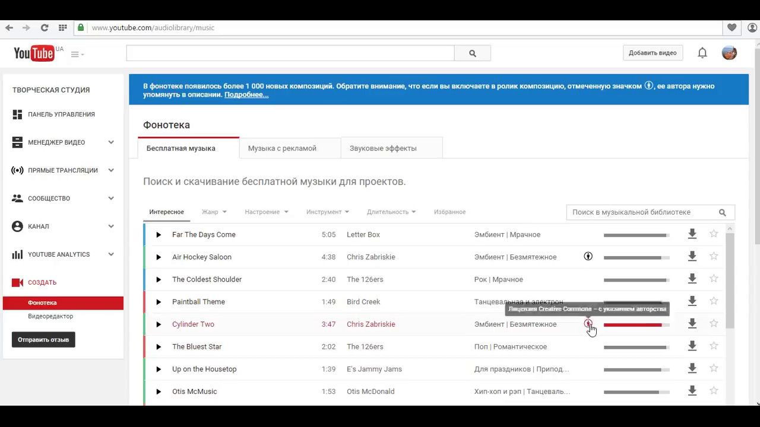The width and height of the screenshot is (760, 427).
Task: Play Up on the Housetop
Action: coord(159,369)
